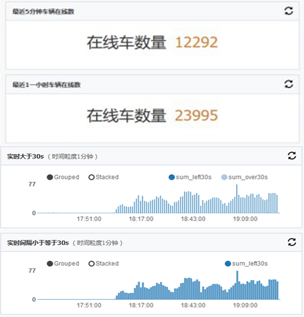Refresh the 实时间隔小于等于30s chart panel
304x317 pixels.
click(x=292, y=242)
